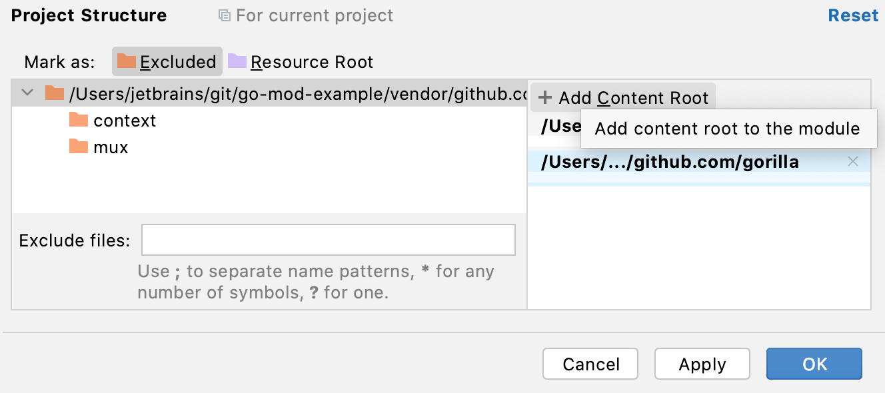Apply the project structure changes

click(702, 364)
